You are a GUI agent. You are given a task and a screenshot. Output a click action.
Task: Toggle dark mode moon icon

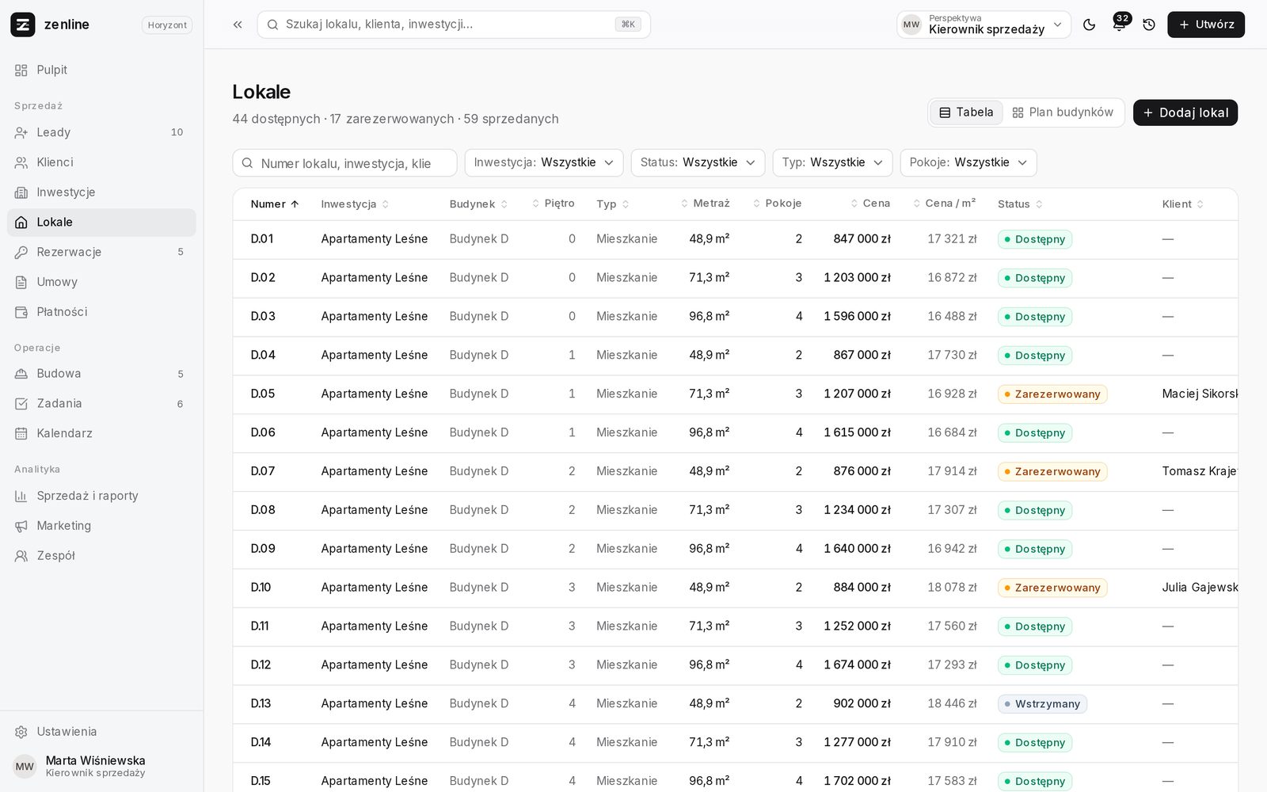pyautogui.click(x=1090, y=25)
